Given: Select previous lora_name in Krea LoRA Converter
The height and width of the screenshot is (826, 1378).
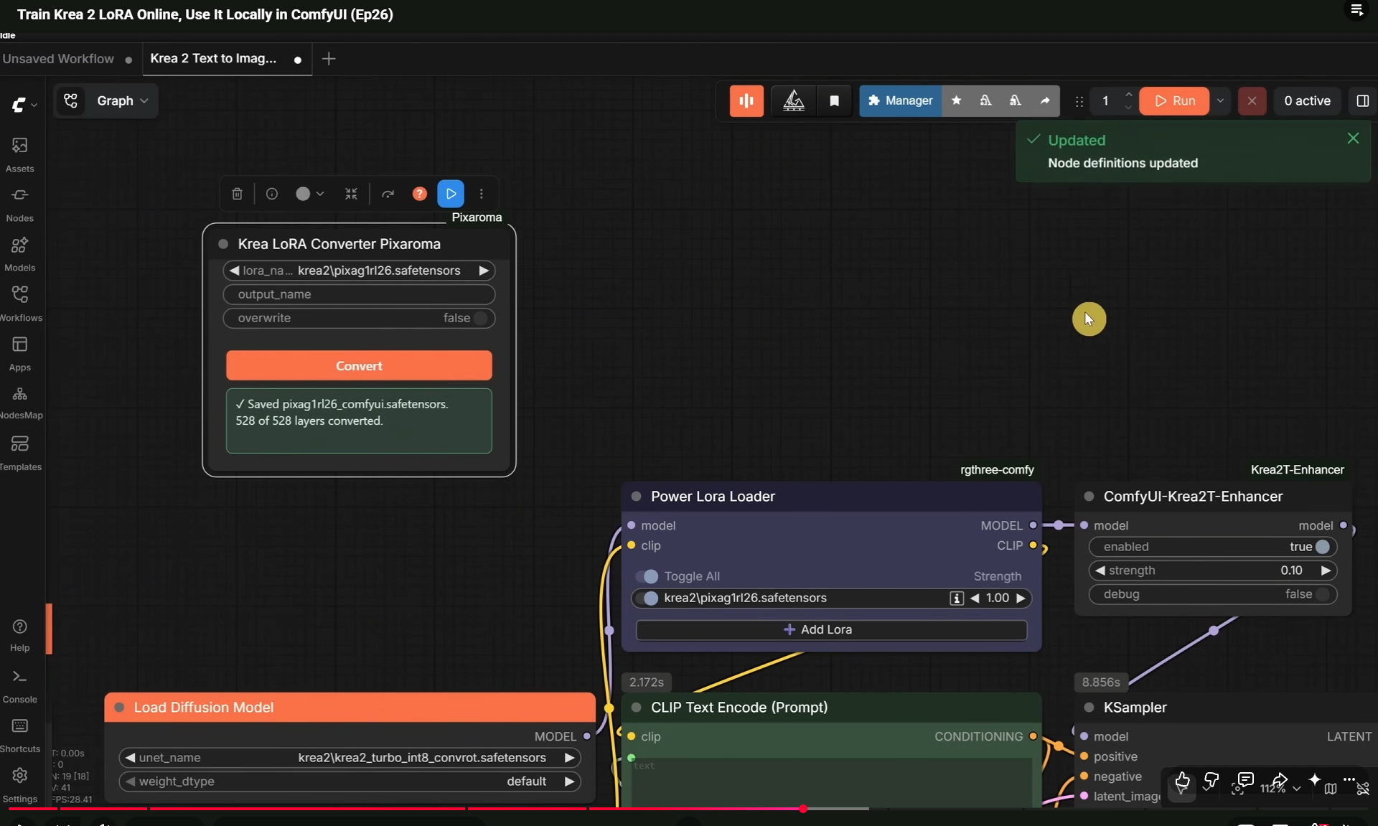Looking at the screenshot, I should [x=234, y=271].
